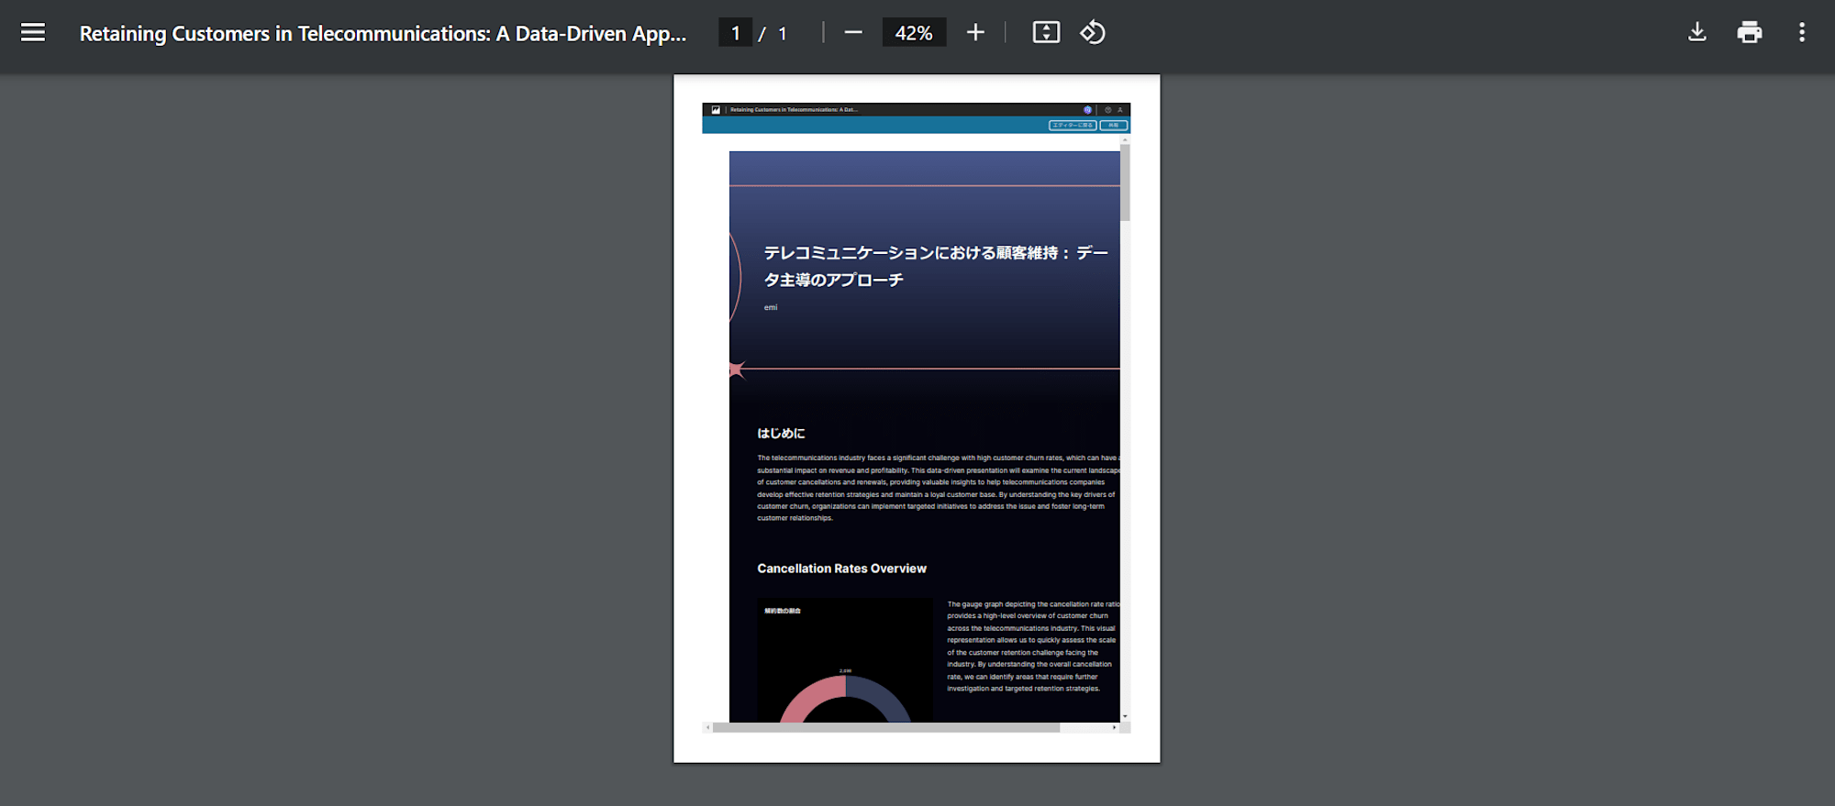Click the Japanese presentation title text
Viewport: 1835px width, 806px height.
pyautogui.click(x=936, y=266)
